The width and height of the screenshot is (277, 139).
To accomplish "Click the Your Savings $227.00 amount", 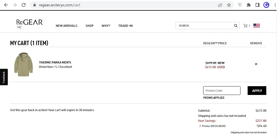I will [x=261, y=121].
